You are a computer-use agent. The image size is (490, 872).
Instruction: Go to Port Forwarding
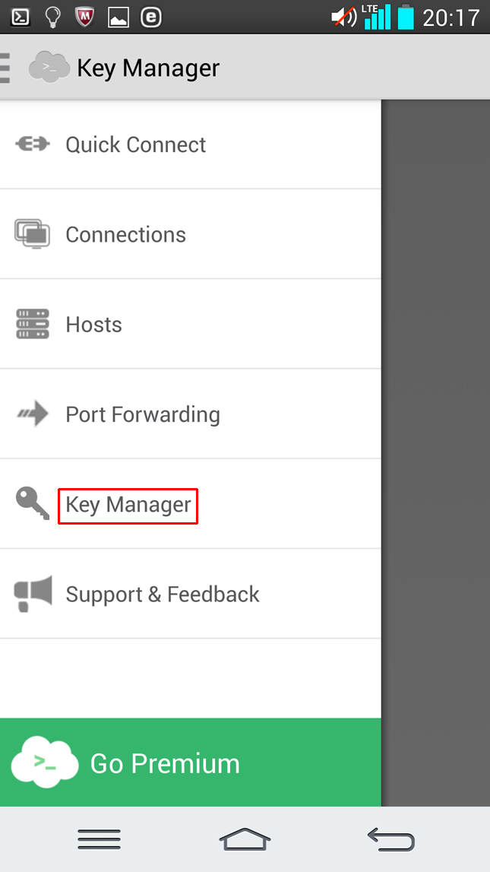coord(143,414)
